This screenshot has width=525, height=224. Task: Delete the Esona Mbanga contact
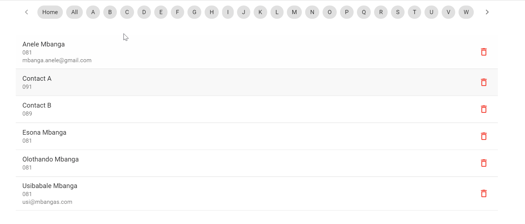(484, 136)
